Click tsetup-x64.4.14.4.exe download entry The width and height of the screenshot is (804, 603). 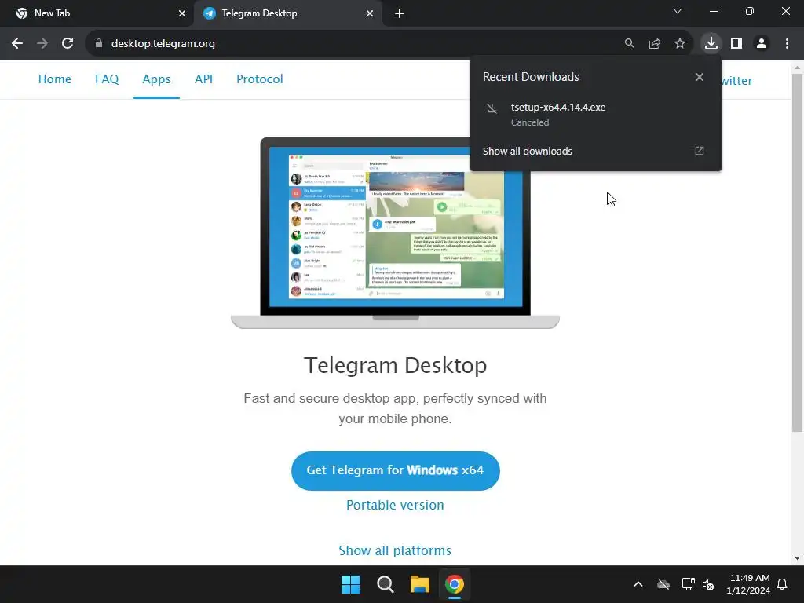pyautogui.click(x=595, y=114)
